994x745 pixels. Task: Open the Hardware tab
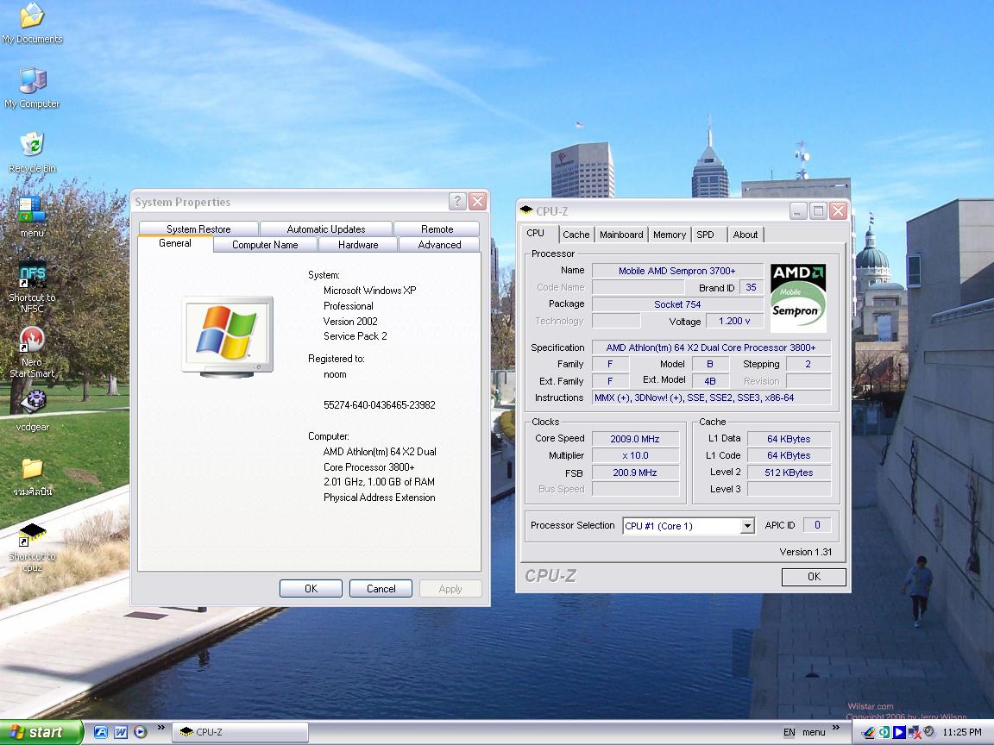click(358, 245)
